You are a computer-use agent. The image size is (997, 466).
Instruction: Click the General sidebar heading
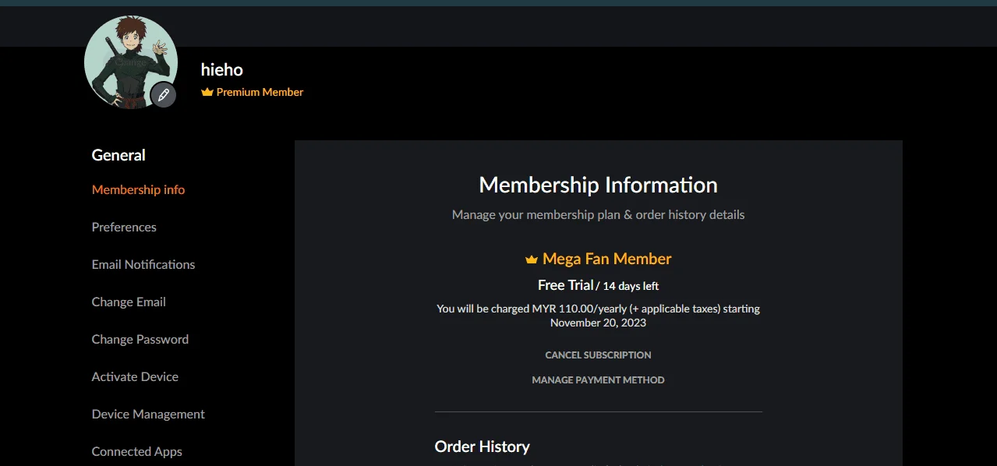pyautogui.click(x=118, y=155)
